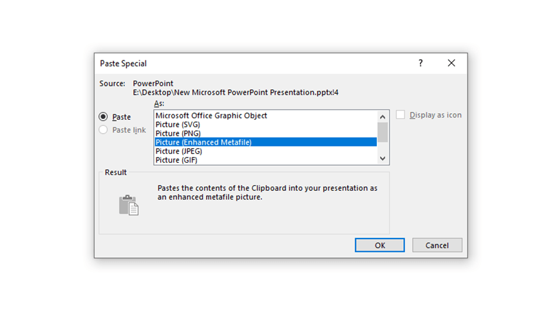Select the Paste link radio button
This screenshot has width=557, height=324.
tap(104, 130)
